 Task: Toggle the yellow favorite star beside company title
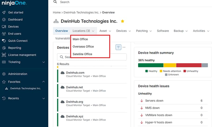[x=122, y=21]
